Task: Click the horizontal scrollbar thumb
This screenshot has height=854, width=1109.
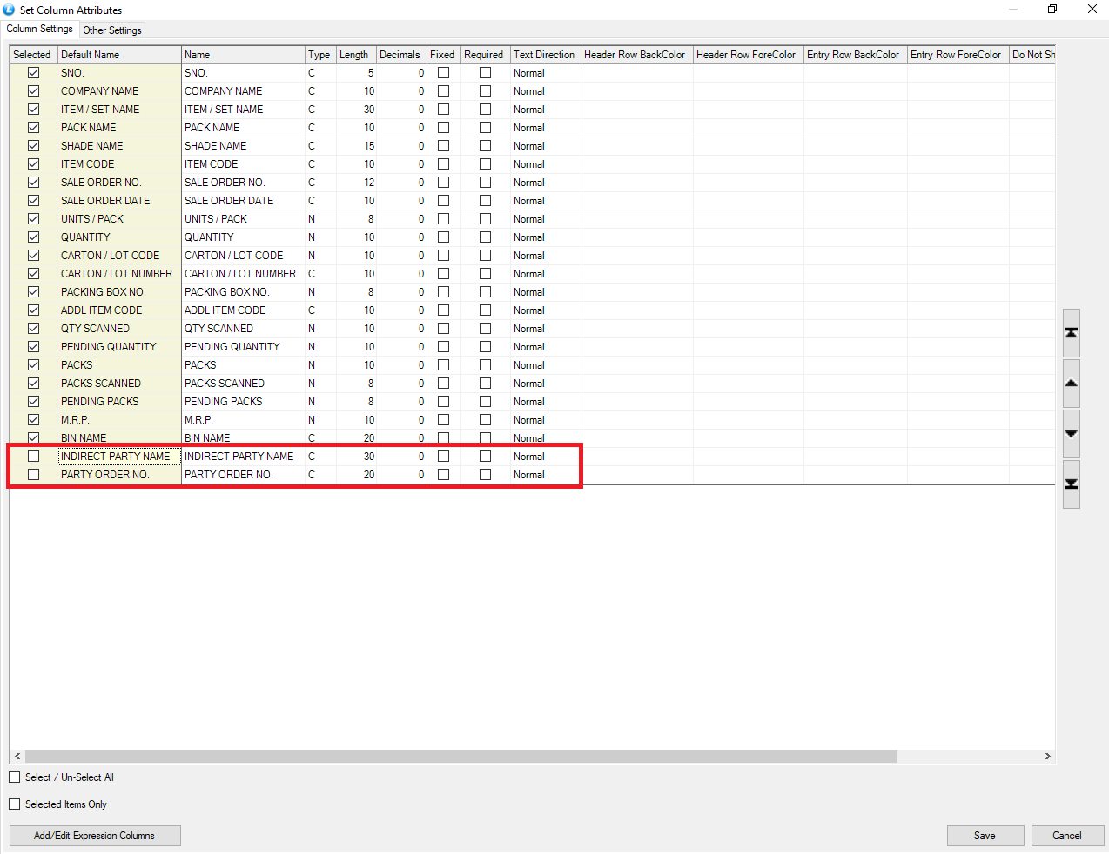Action: click(461, 757)
